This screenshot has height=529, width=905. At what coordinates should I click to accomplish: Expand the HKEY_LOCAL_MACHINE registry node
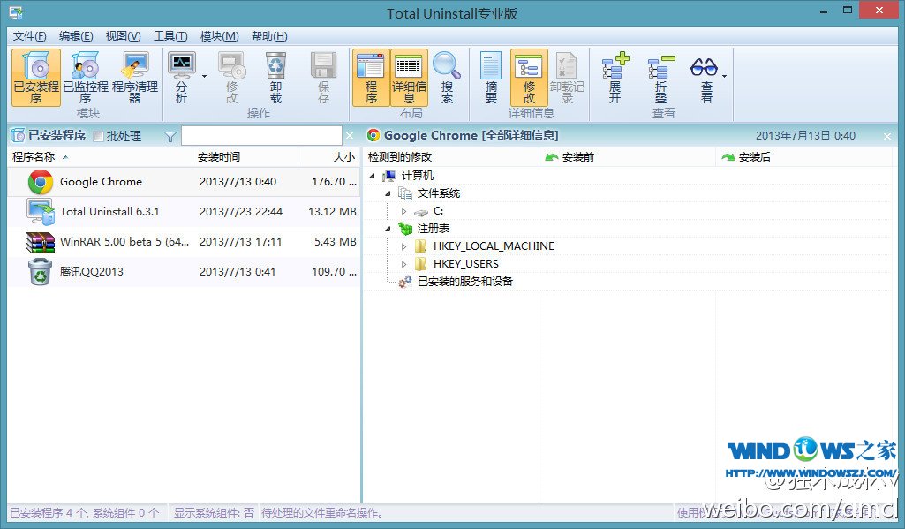tap(404, 246)
